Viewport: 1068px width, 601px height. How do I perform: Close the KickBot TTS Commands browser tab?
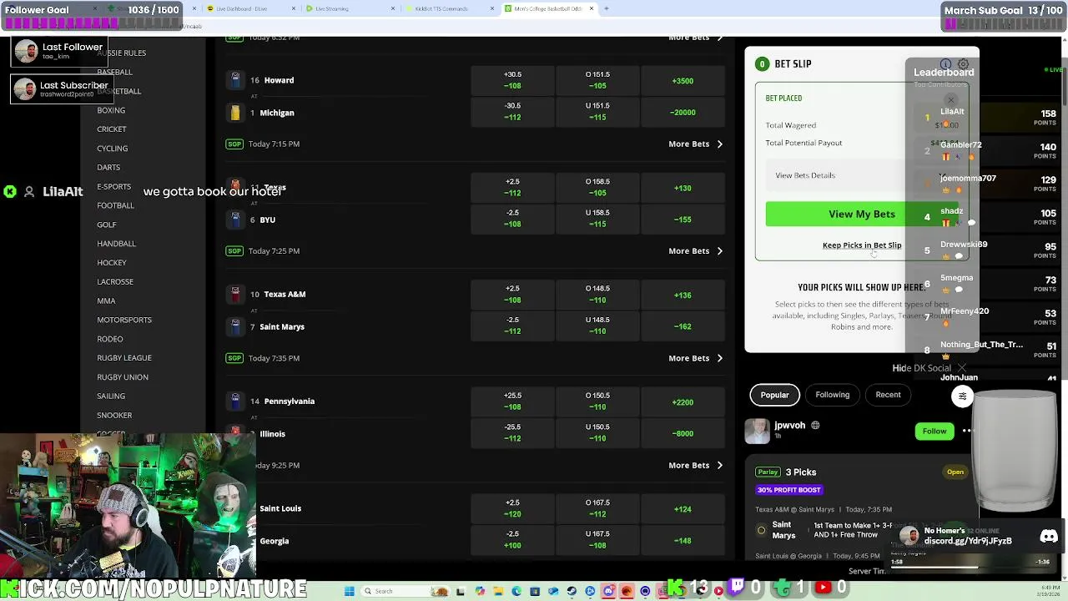click(x=492, y=8)
